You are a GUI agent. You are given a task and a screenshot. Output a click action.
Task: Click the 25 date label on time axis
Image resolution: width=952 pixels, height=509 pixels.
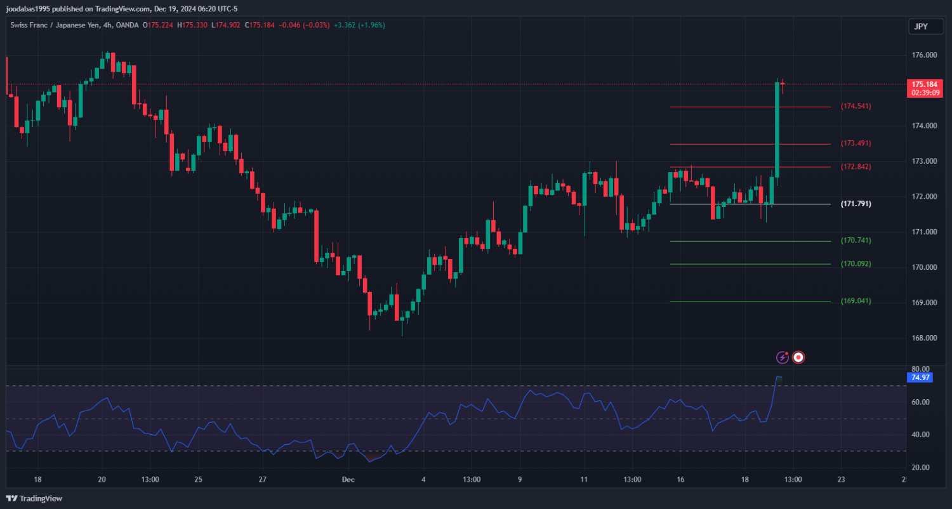[x=198, y=480]
